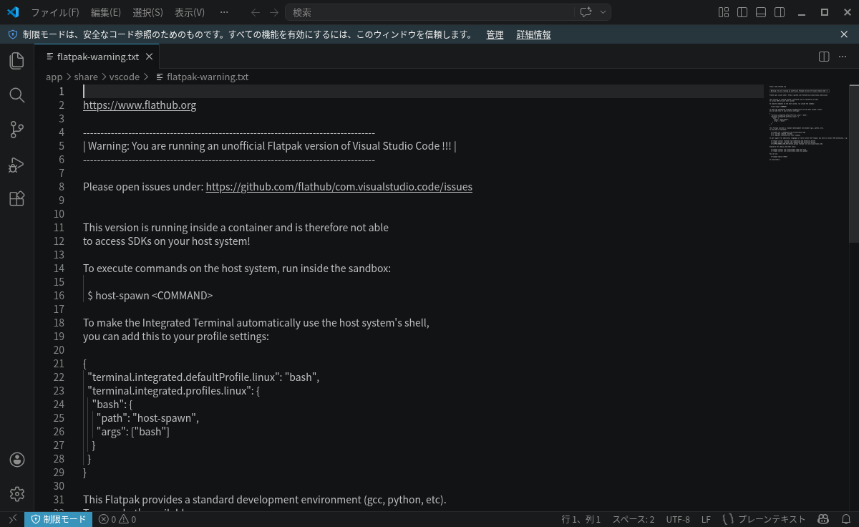Click the 管理 link in the banner
This screenshot has width=859, height=527.
click(x=495, y=34)
